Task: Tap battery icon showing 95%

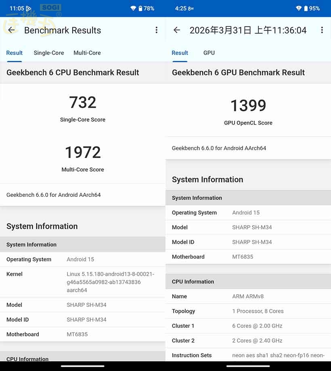Action: [306, 8]
